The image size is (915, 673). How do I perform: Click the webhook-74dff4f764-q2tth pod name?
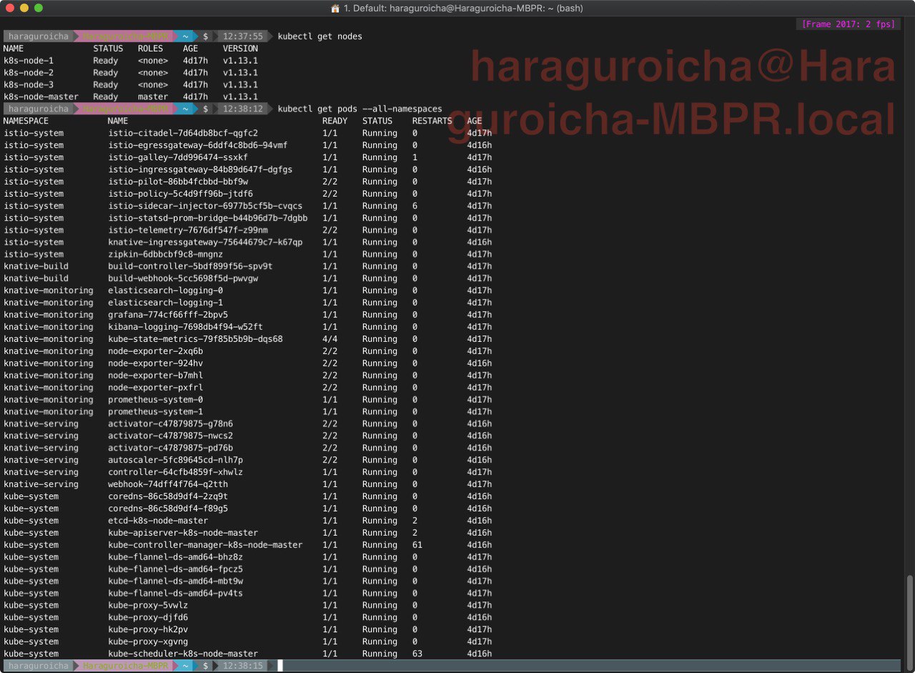tap(168, 484)
